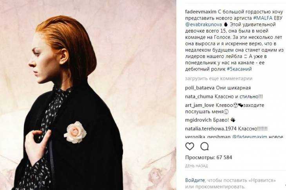This screenshot has height=190, width=286.
Task: Click the Просмотры 67 584 views count
Action: (x=208, y=157)
